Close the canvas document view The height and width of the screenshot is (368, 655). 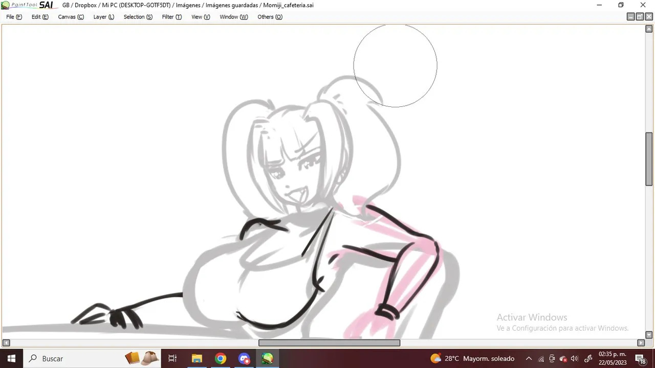coord(649,17)
